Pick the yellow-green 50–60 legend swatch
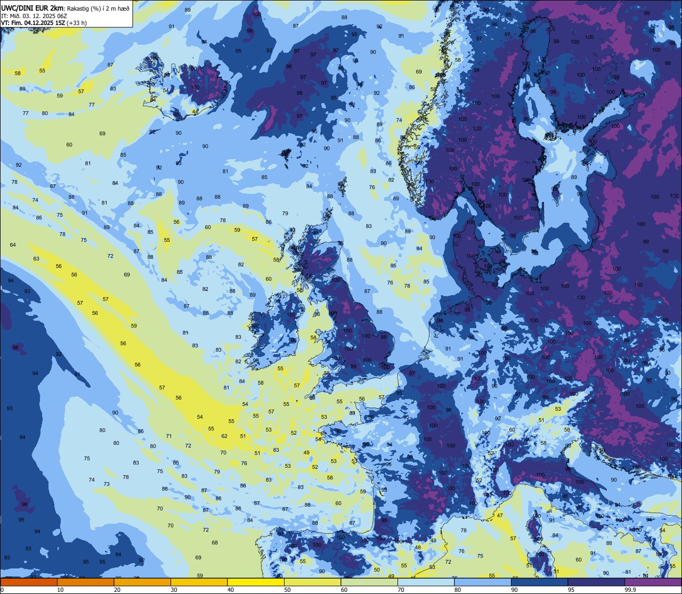Image resolution: width=682 pixels, height=594 pixels. pos(313,582)
